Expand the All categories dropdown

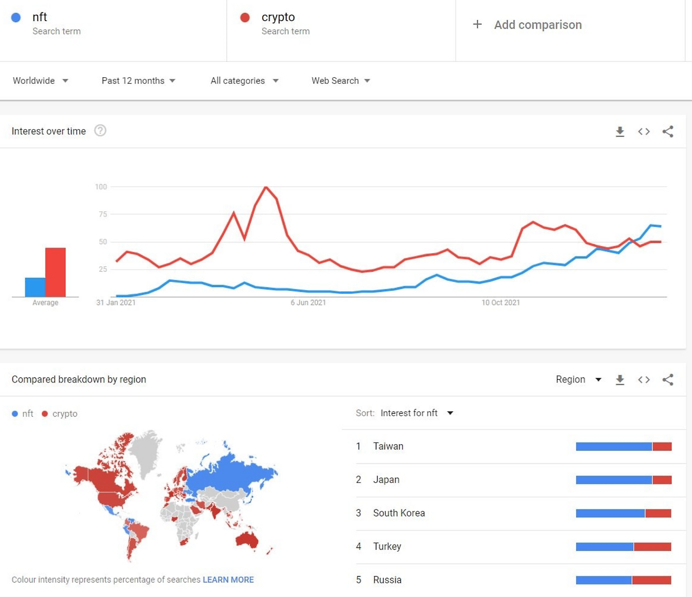(x=244, y=81)
